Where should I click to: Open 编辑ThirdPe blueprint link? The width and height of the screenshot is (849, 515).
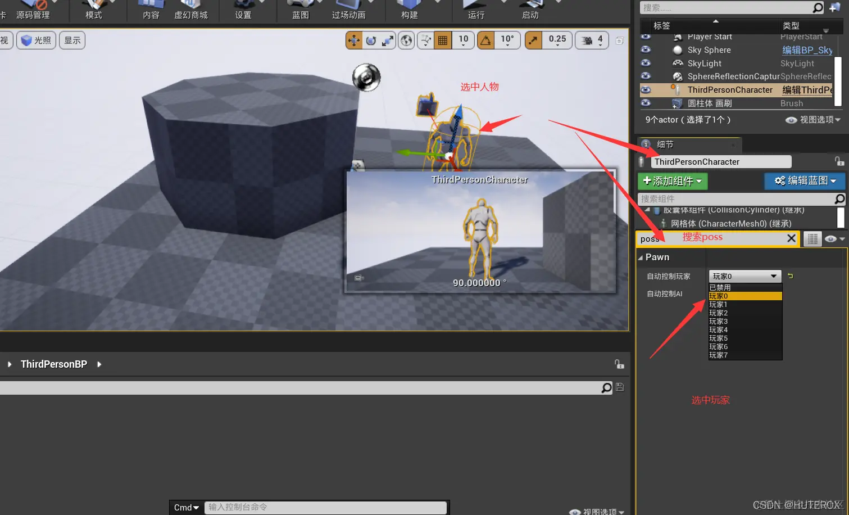pos(807,90)
